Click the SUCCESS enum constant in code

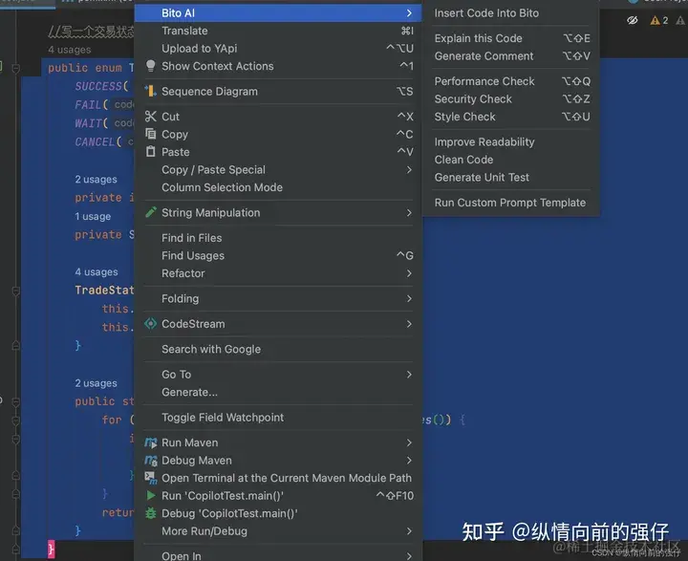(98, 86)
